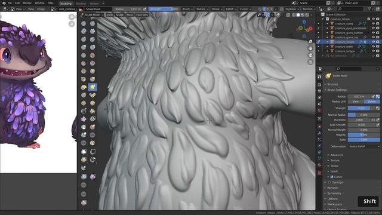Image resolution: width=382 pixels, height=215 pixels.
Task: Hide creature_tongue with its eye icon
Action: pos(373,51)
